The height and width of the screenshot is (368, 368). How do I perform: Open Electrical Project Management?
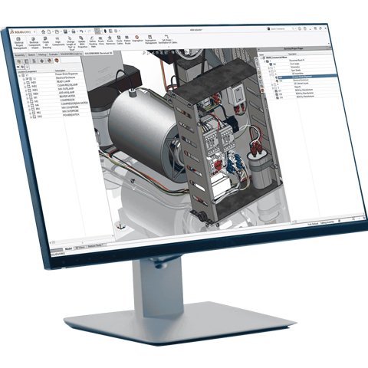pos(19,44)
